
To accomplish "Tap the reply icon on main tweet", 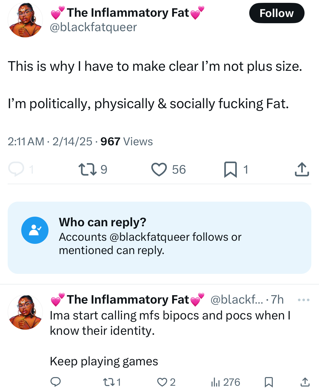I will 16,169.
